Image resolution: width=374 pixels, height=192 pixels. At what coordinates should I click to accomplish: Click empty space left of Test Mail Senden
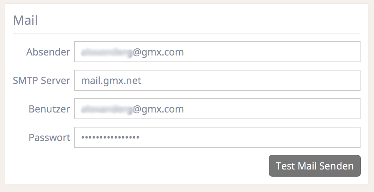coord(141,166)
